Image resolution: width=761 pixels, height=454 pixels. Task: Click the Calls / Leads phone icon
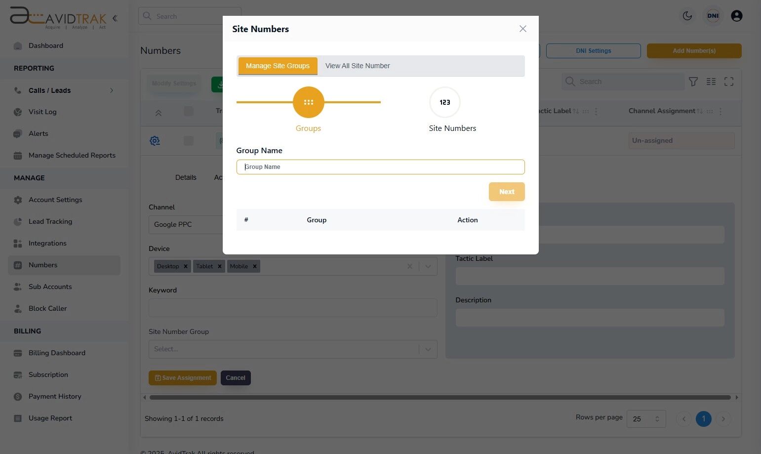(x=18, y=90)
